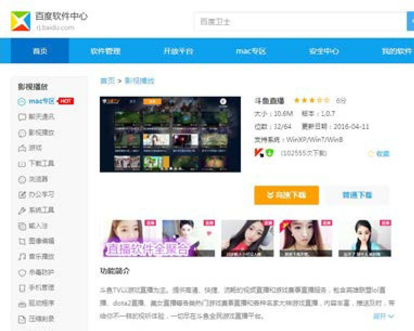
Task: Click the 游戏 games icon in sidebar
Action: tap(22, 148)
